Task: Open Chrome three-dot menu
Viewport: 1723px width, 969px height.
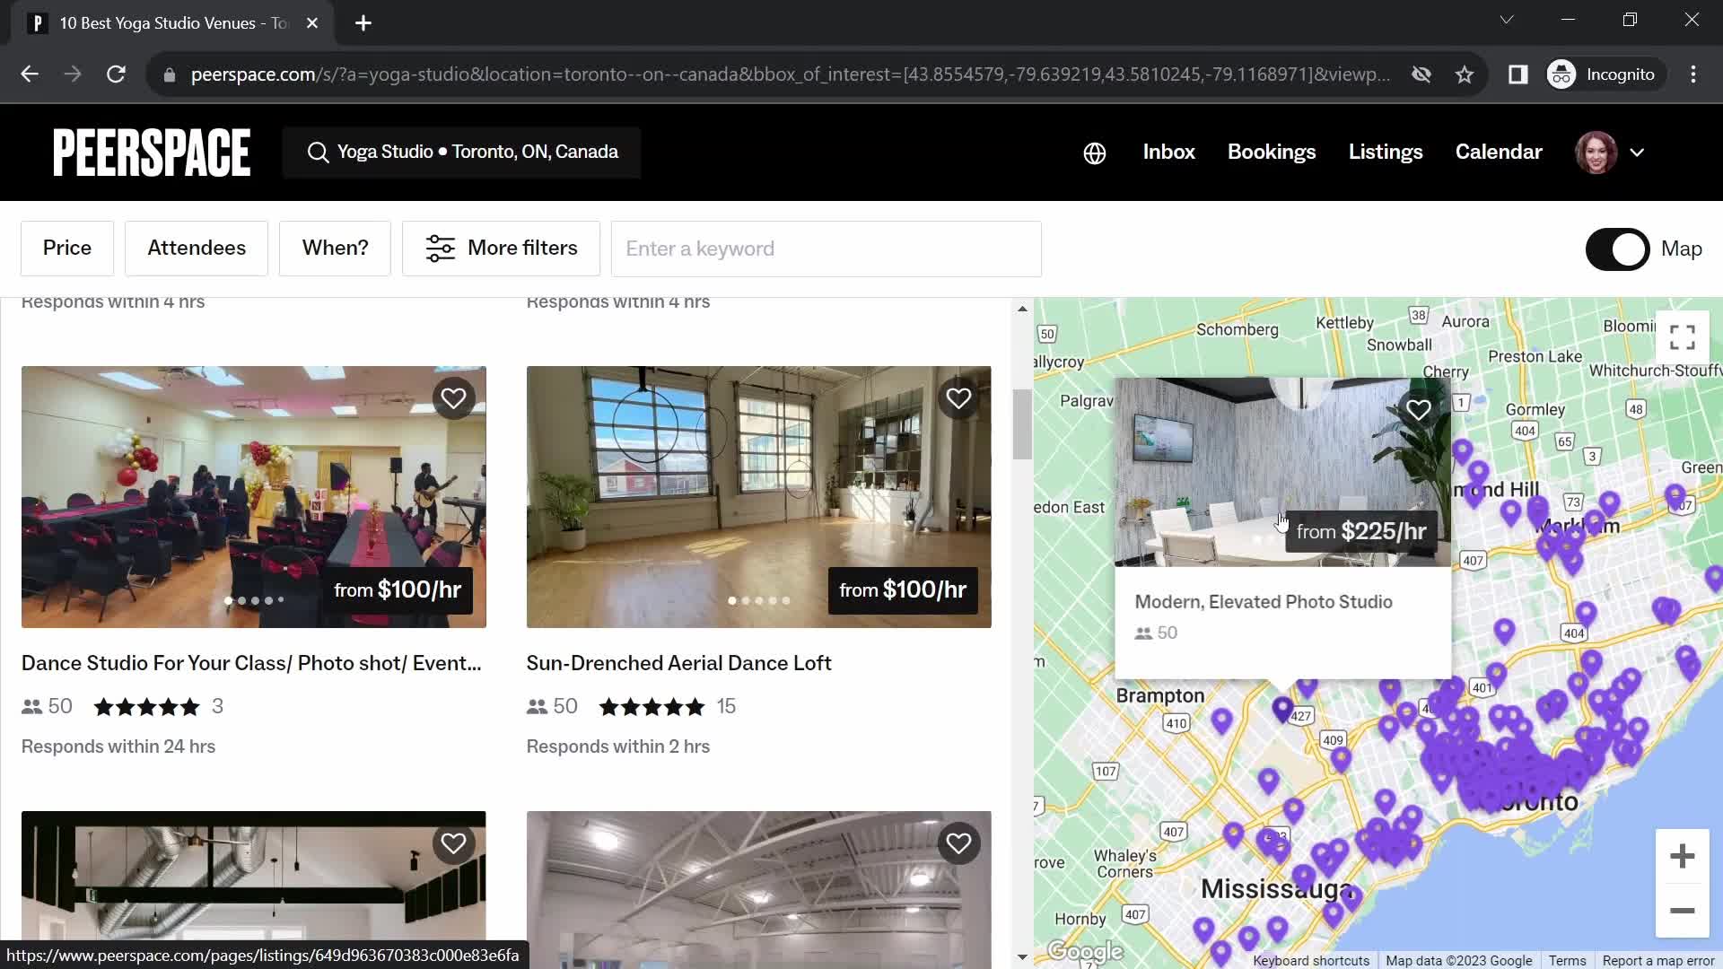Action: 1692,74
